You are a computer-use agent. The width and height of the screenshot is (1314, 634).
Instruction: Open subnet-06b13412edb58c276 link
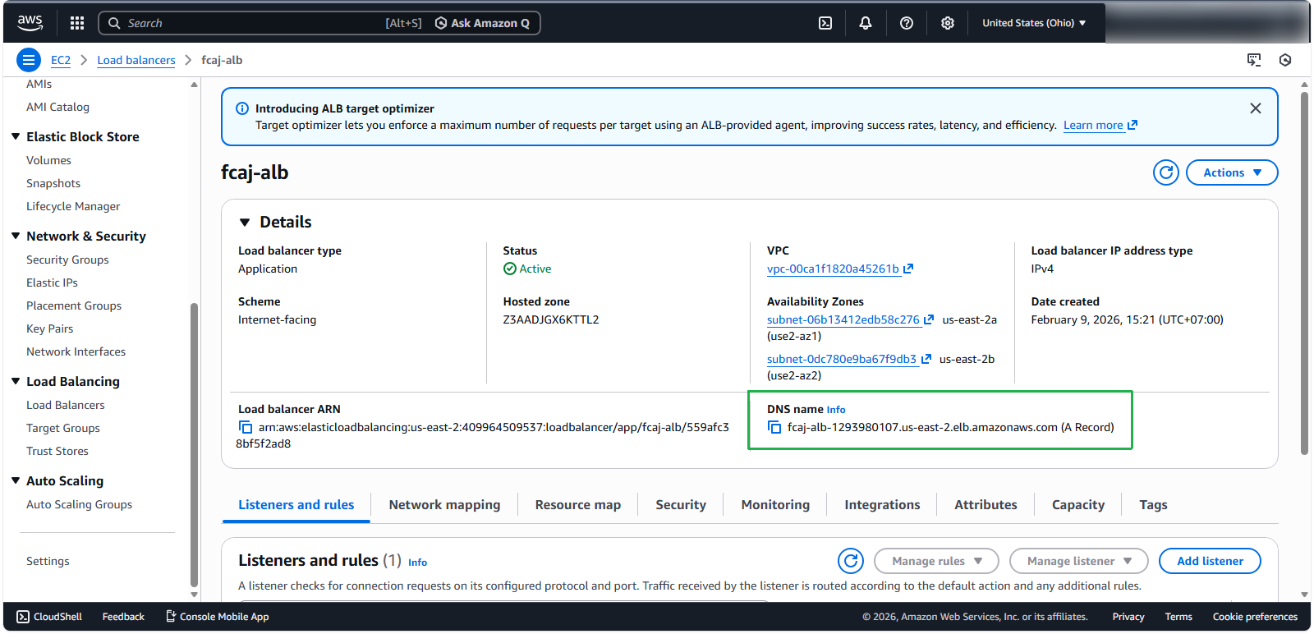point(843,319)
